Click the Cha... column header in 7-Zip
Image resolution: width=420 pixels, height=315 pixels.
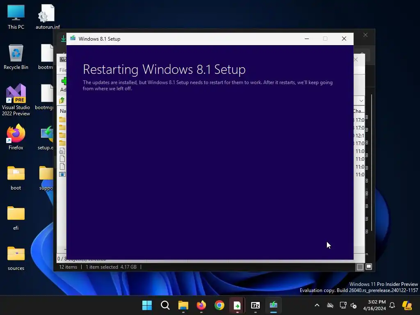tap(358, 111)
